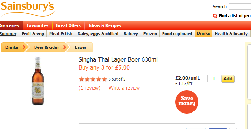
Task: Click the red magnifier search icon
Action: [x=215, y=16]
